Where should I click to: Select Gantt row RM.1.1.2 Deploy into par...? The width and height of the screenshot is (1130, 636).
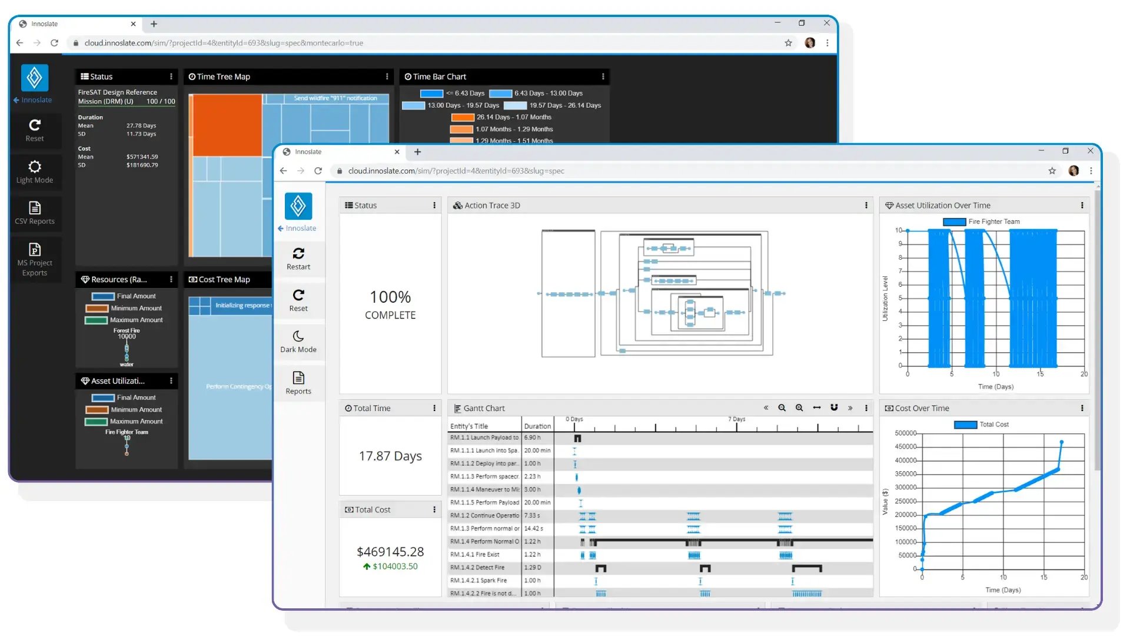[x=660, y=463]
